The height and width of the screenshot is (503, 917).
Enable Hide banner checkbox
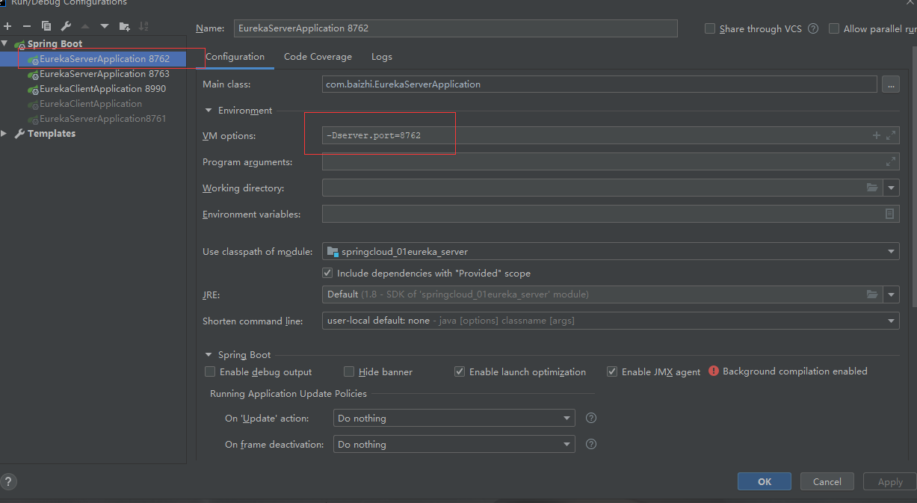(349, 371)
